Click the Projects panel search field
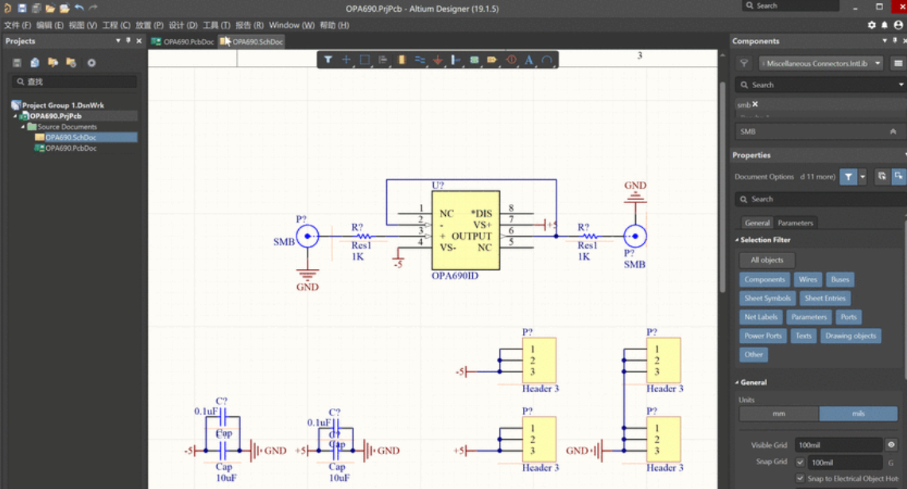907x489 pixels. 76,82
